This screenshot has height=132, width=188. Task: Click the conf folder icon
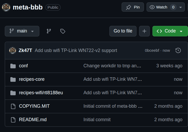13,66
